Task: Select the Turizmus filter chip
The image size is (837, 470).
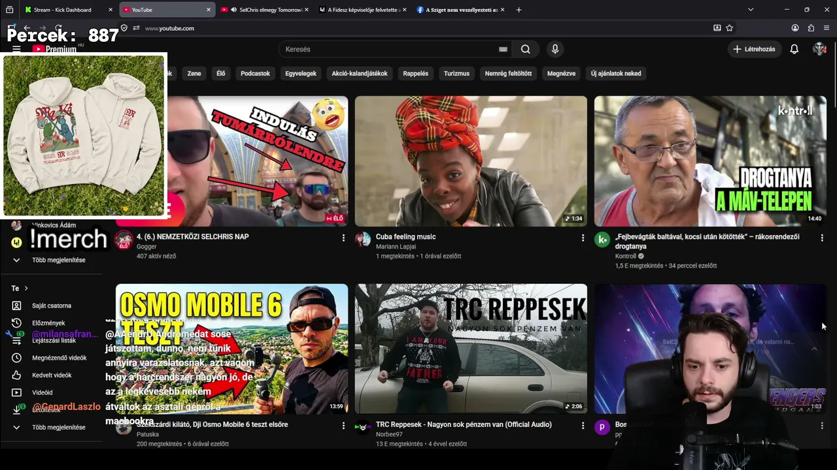Action: [x=456, y=74]
